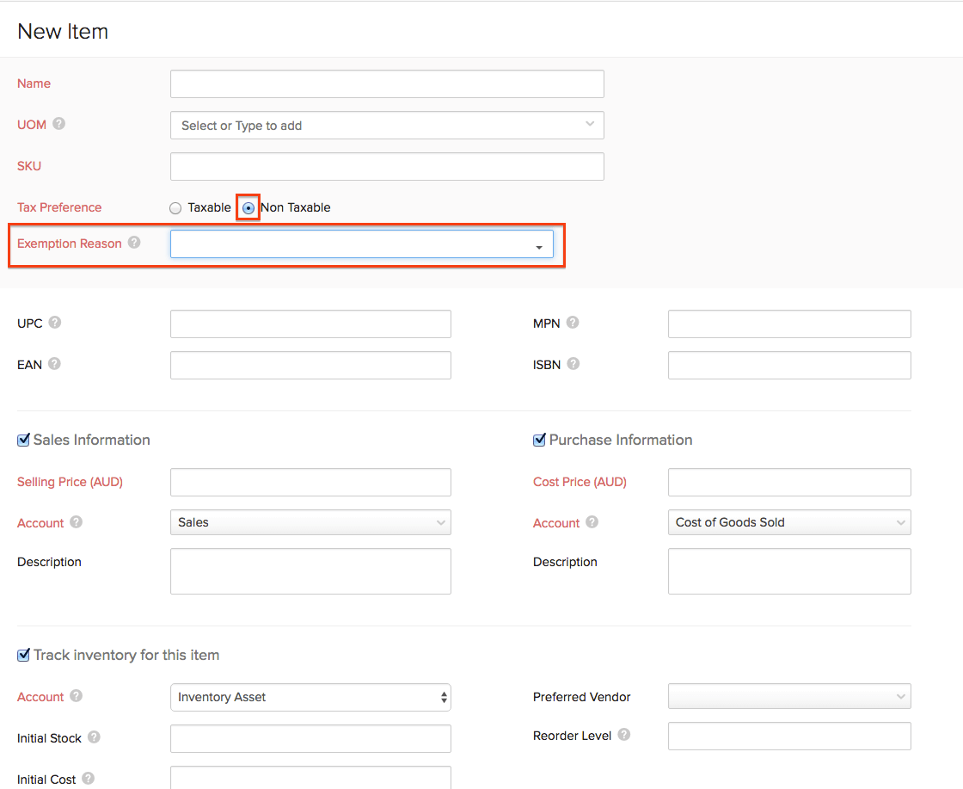963x789 pixels.
Task: Click help icon beside Sales Account label
Action: point(77,522)
